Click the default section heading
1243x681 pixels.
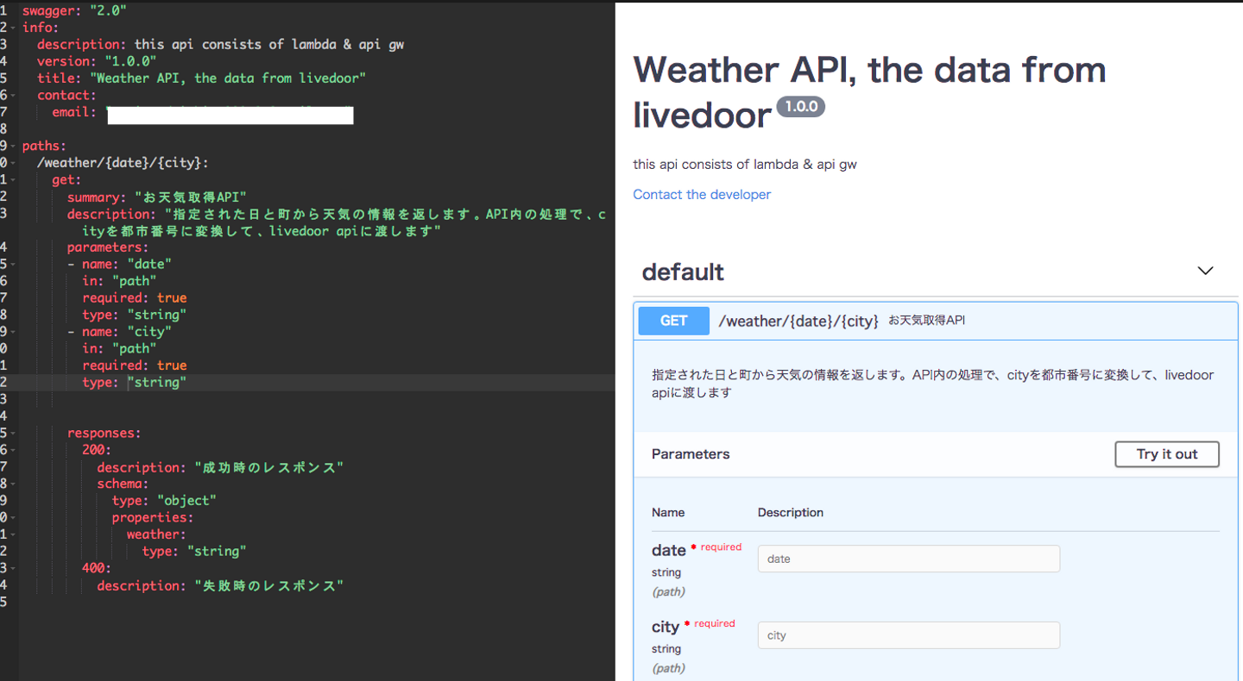pyautogui.click(x=683, y=272)
